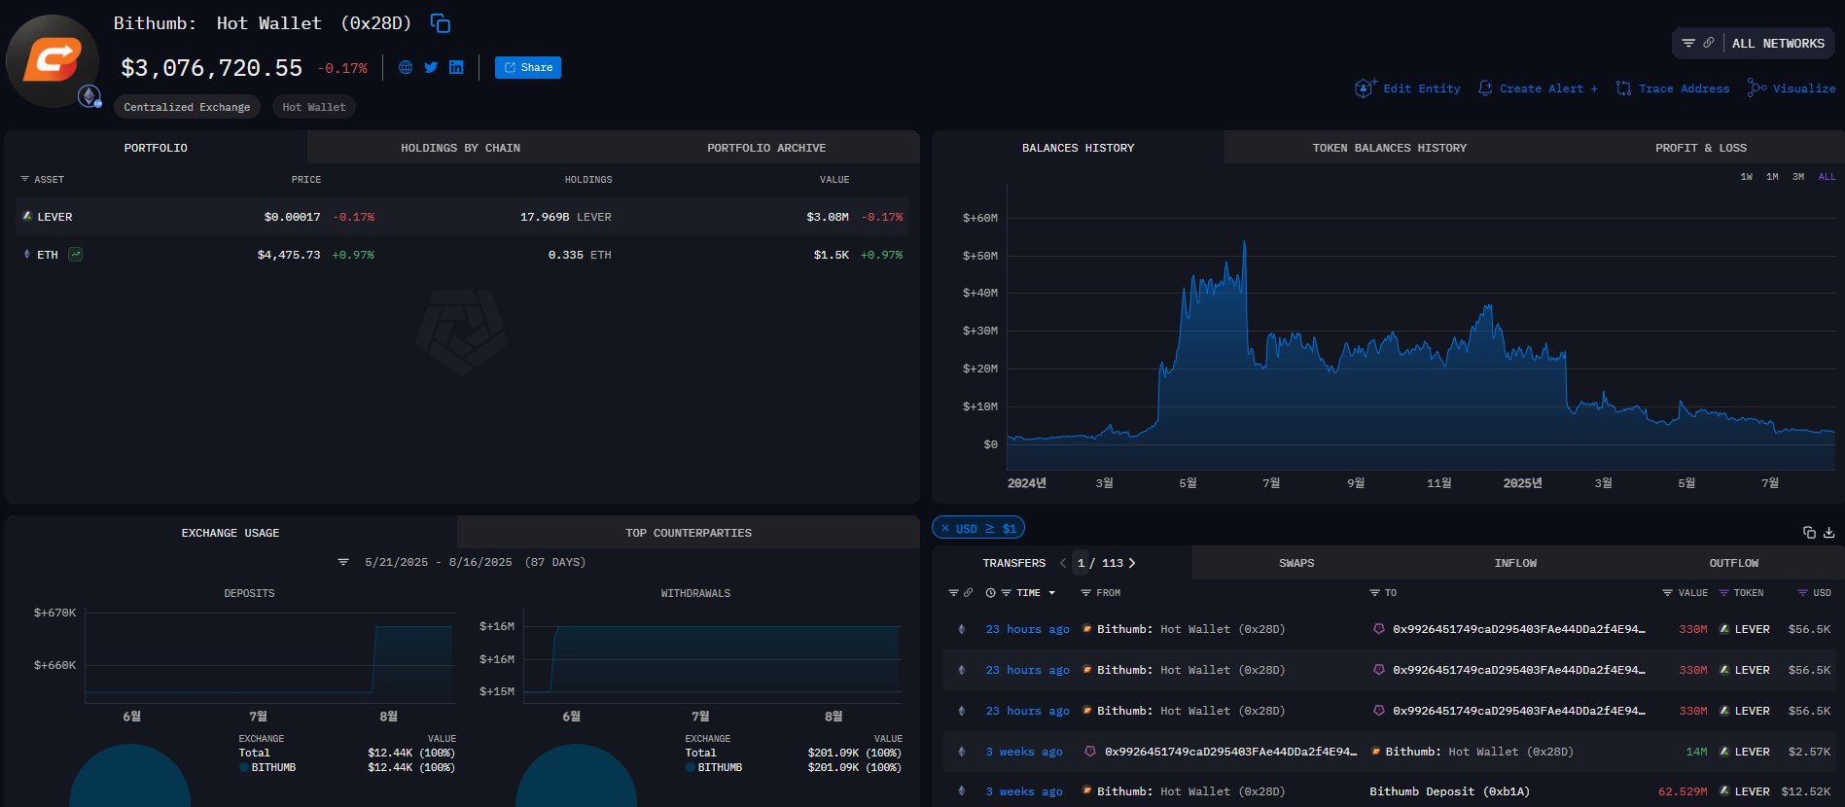Click the Visualize icon link

coord(1791,88)
